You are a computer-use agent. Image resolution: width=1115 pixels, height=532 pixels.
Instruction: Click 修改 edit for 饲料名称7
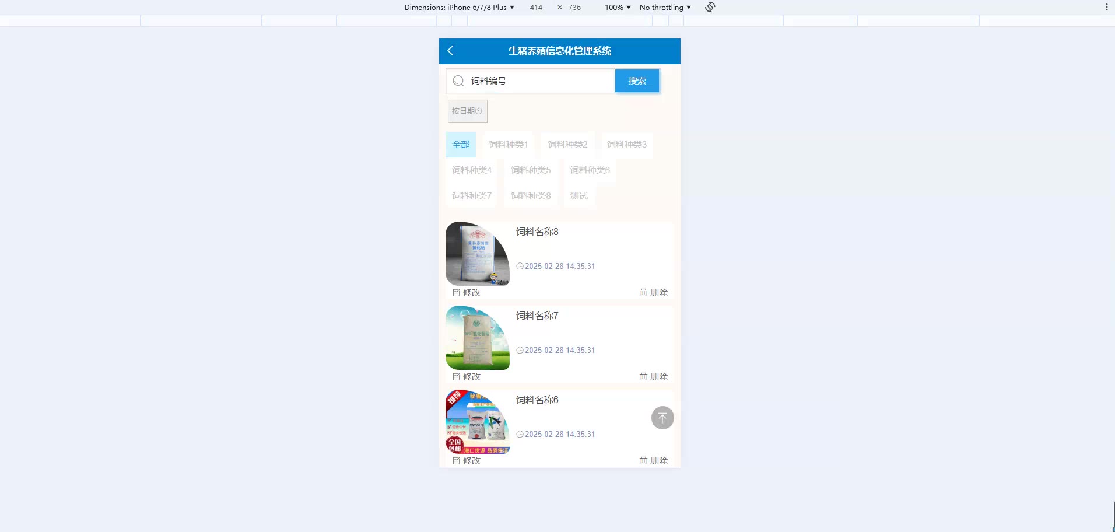(x=467, y=377)
